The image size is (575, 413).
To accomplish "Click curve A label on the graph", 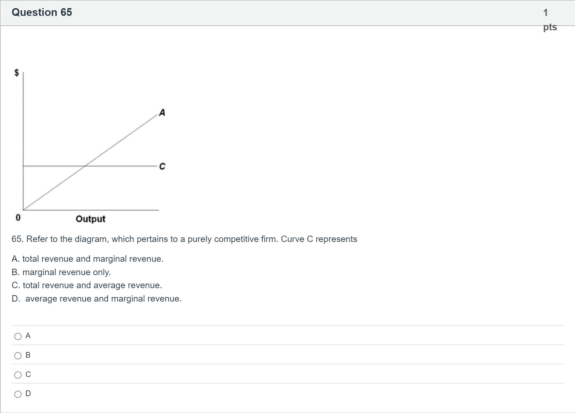I will pyautogui.click(x=162, y=113).
